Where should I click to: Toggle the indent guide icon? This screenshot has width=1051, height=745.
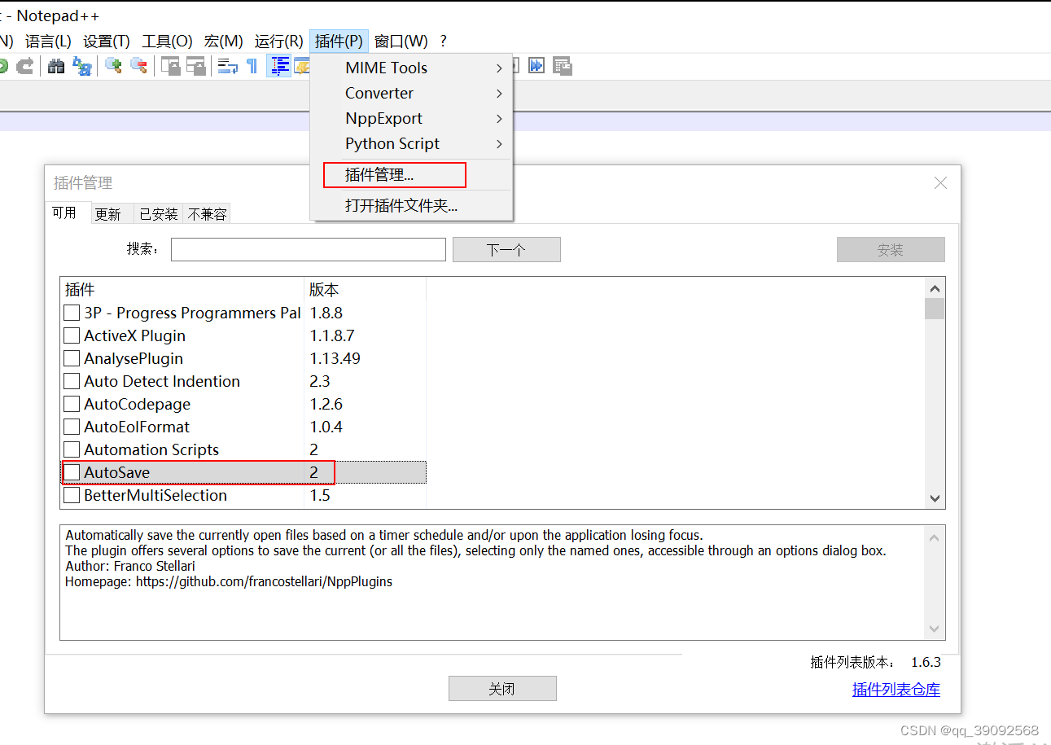coord(279,66)
